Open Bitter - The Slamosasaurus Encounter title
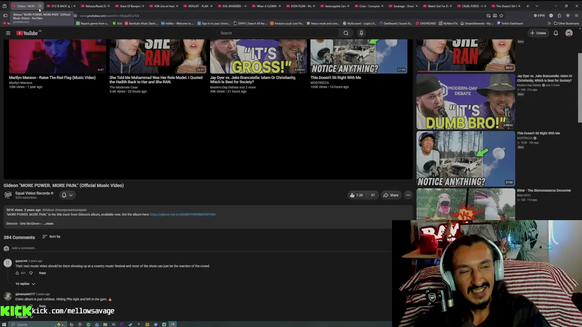The image size is (582, 327). 544,191
